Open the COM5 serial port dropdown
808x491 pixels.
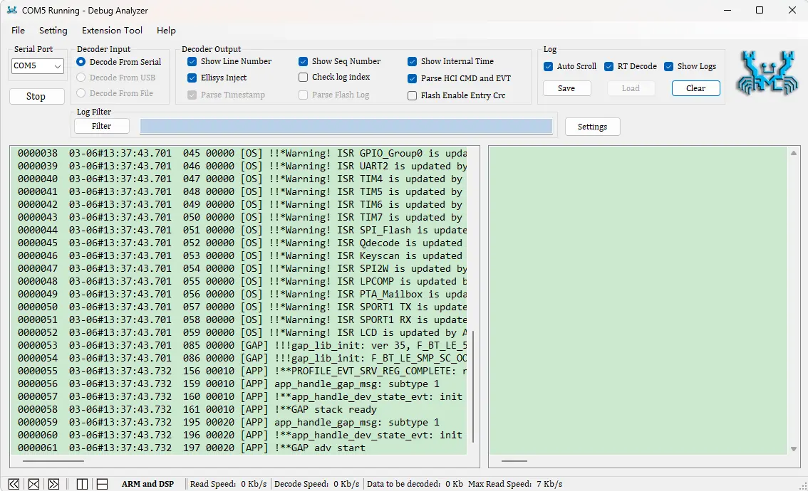click(x=38, y=66)
